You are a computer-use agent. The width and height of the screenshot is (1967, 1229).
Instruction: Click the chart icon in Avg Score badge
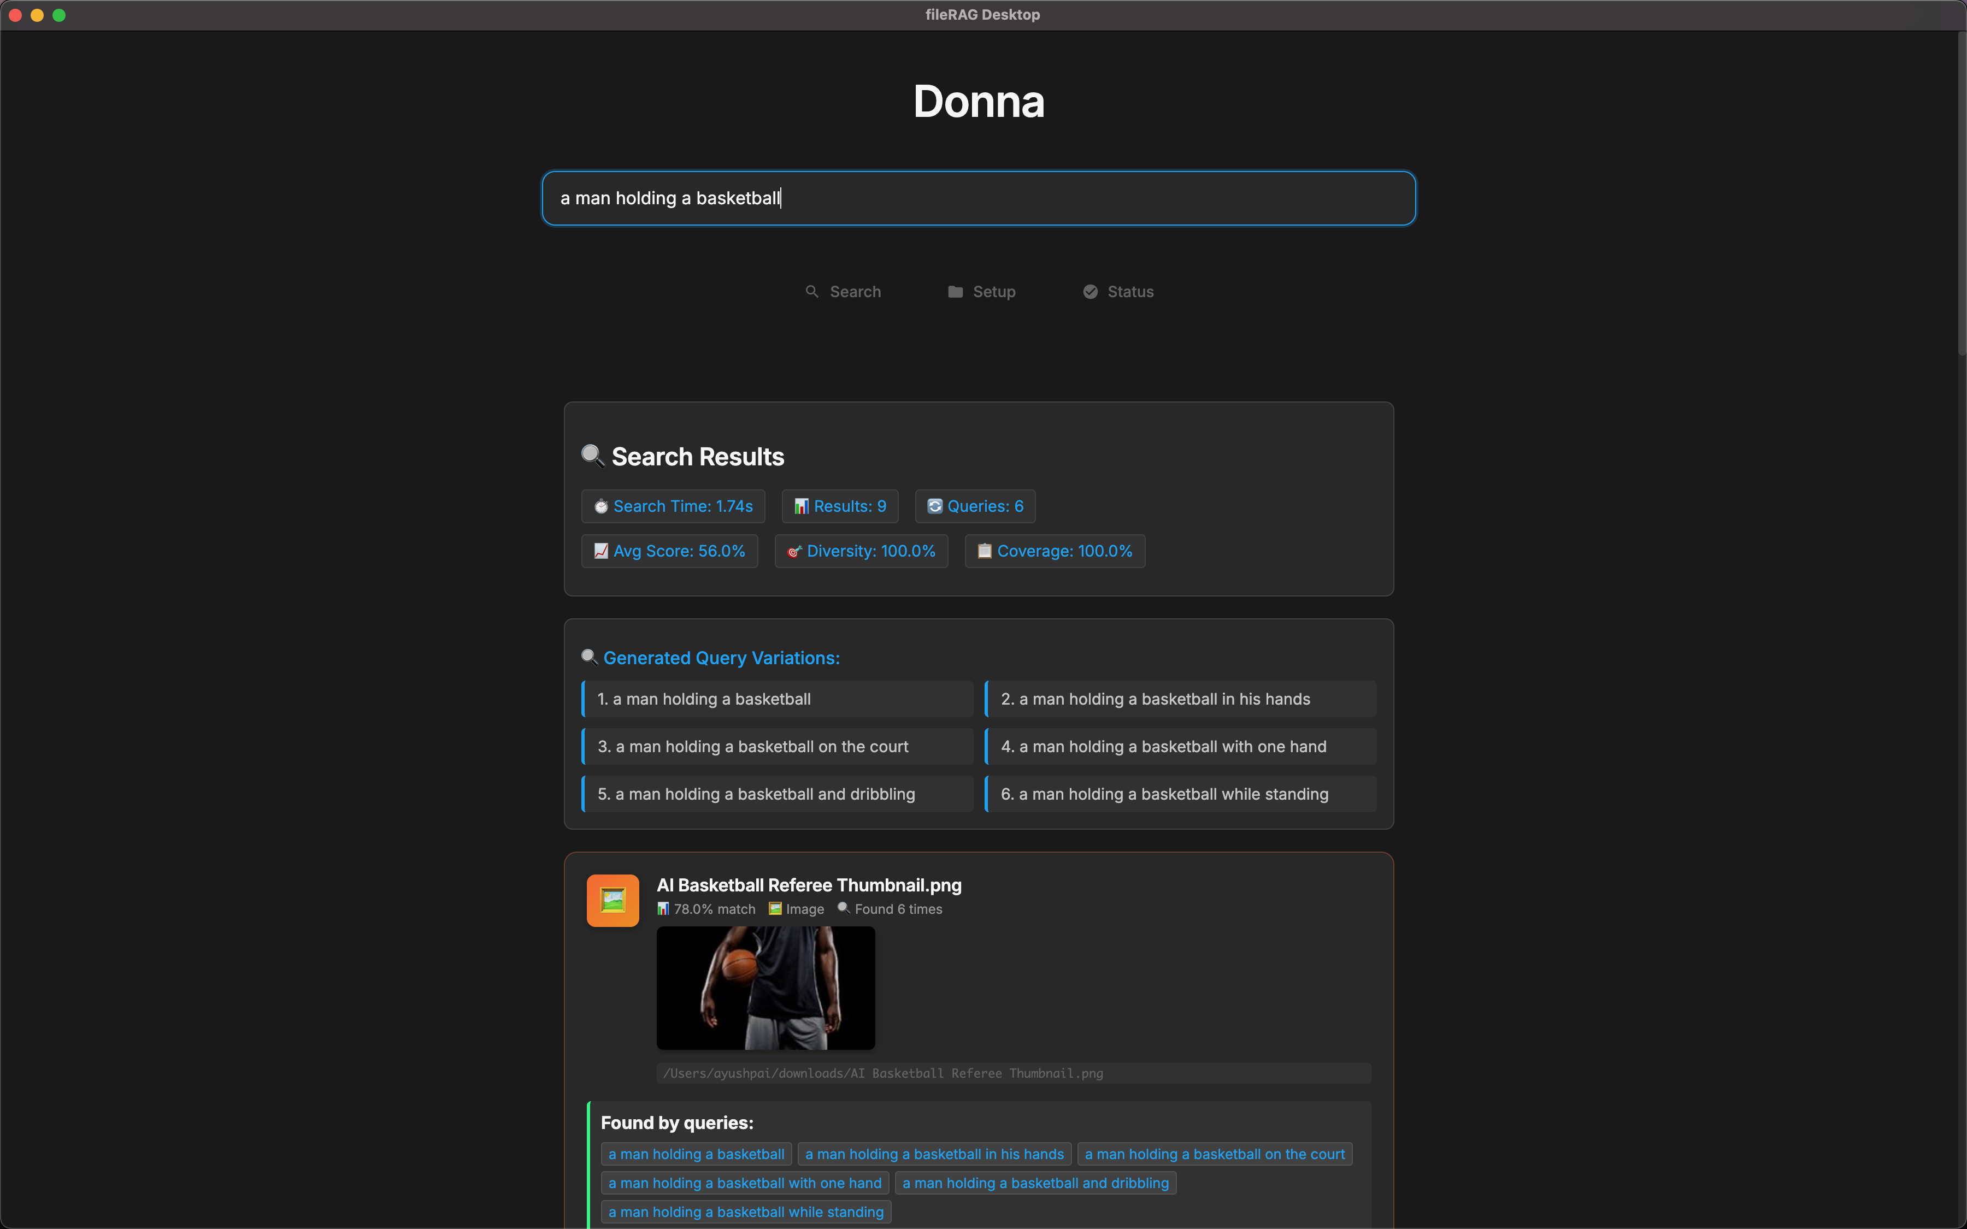pyautogui.click(x=600, y=551)
